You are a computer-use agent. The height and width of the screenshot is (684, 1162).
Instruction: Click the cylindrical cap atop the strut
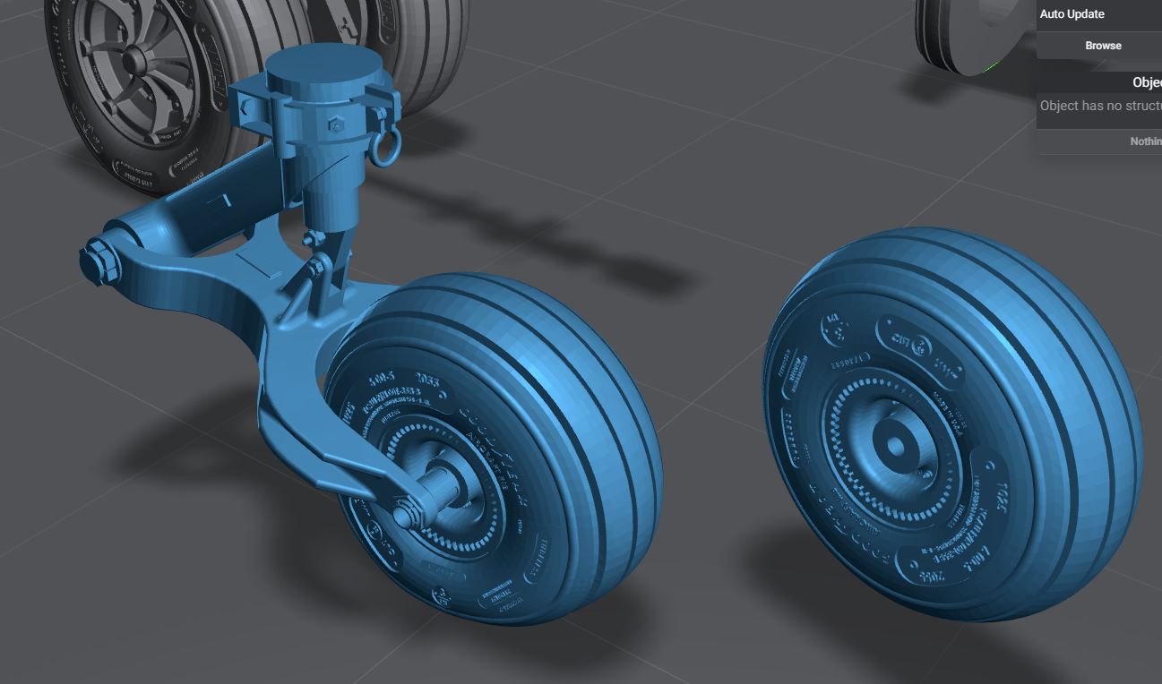pyautogui.click(x=323, y=69)
